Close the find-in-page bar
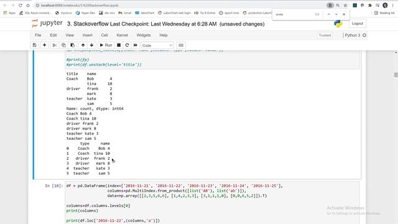398x224 pixels. pyautogui.click(x=344, y=14)
